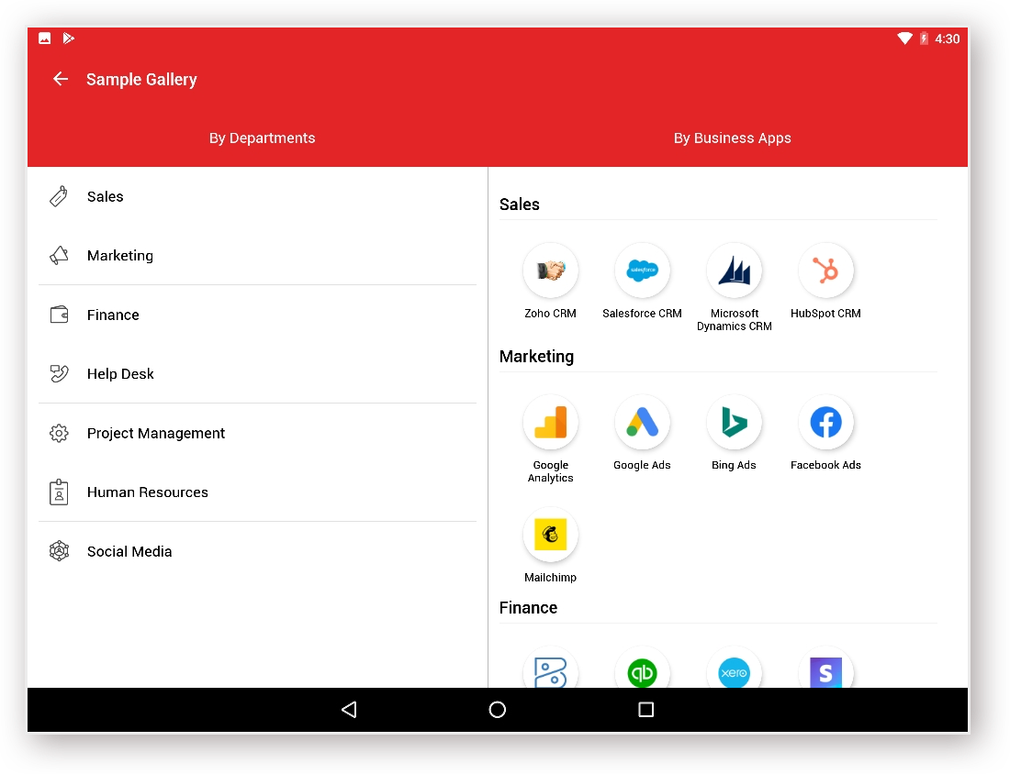Open the Stripe icon under Finance
1010x774 pixels.
[825, 669]
